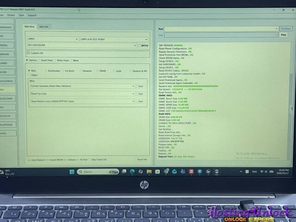Click Start next to Reset Frp Lock

click(141, 93)
